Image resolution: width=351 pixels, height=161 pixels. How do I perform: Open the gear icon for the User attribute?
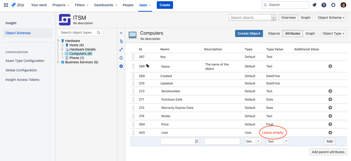[x=330, y=132]
